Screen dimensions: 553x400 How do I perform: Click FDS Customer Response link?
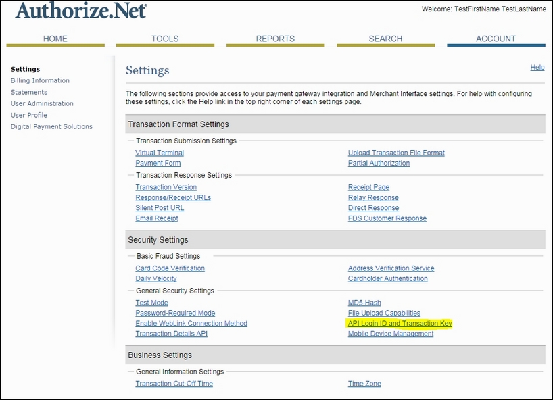coord(387,218)
